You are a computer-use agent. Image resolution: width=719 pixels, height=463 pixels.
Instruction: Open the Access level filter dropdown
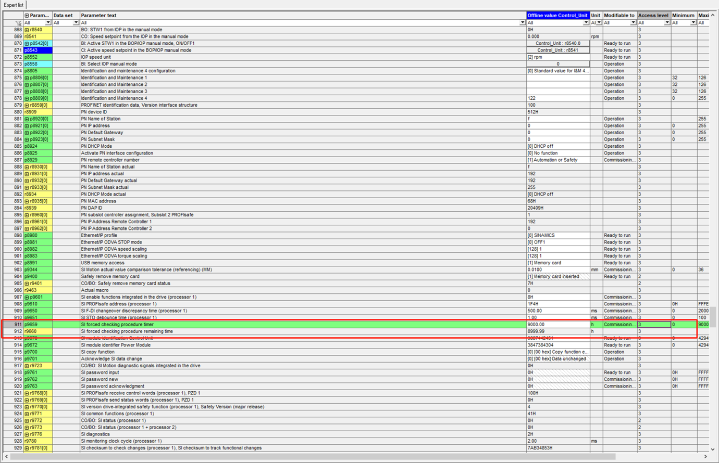666,23
